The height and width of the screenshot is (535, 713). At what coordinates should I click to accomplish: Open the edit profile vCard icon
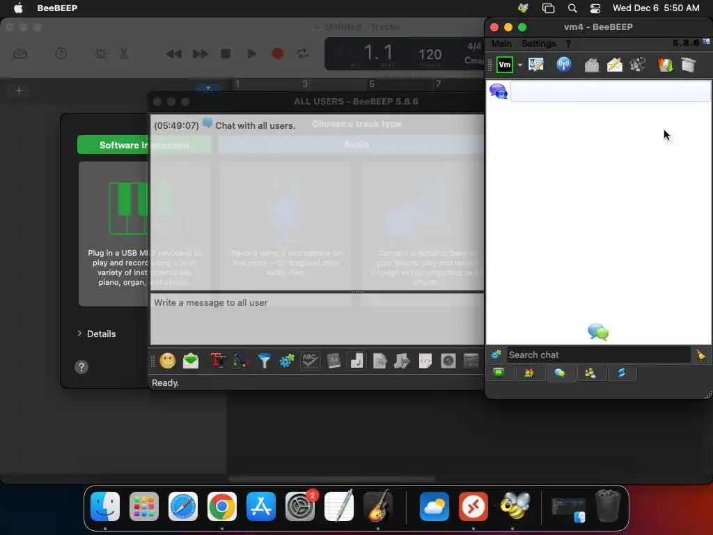(x=536, y=65)
